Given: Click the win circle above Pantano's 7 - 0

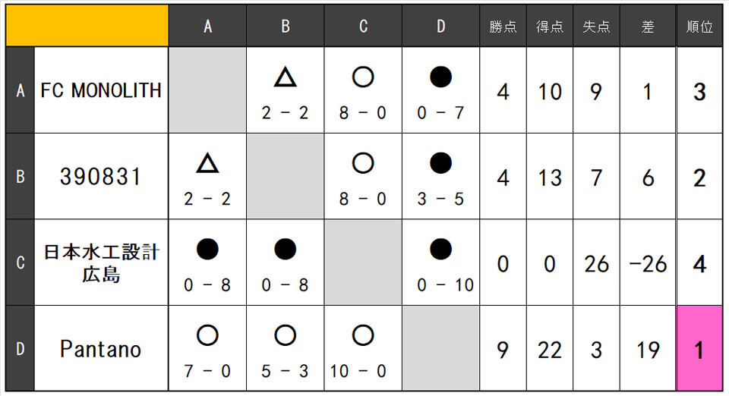Looking at the screenshot, I should (x=207, y=335).
